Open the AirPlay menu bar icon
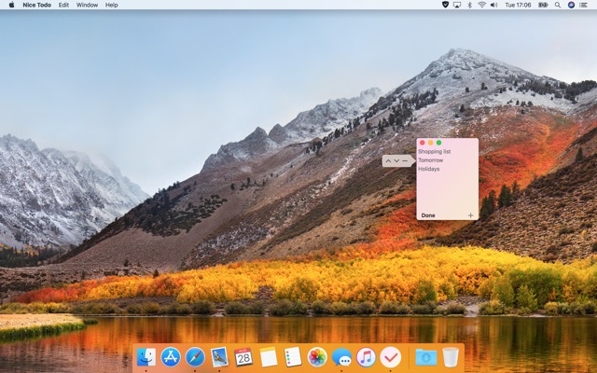 [457, 5]
